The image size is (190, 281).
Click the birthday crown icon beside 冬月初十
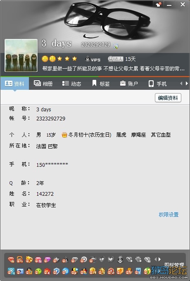pyautogui.click(x=64, y=135)
